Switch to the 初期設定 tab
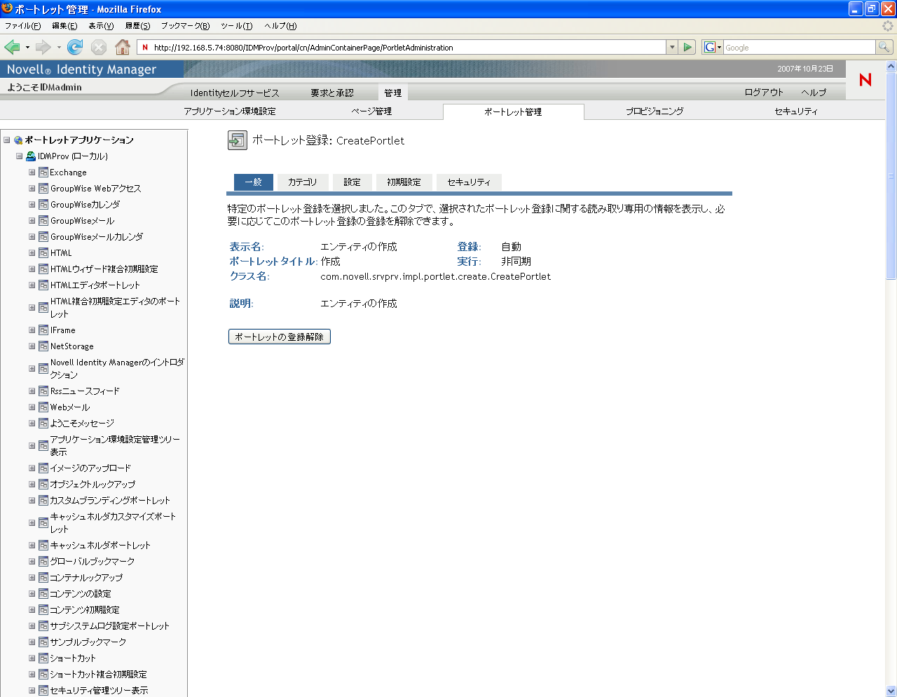The width and height of the screenshot is (897, 697). (x=404, y=182)
